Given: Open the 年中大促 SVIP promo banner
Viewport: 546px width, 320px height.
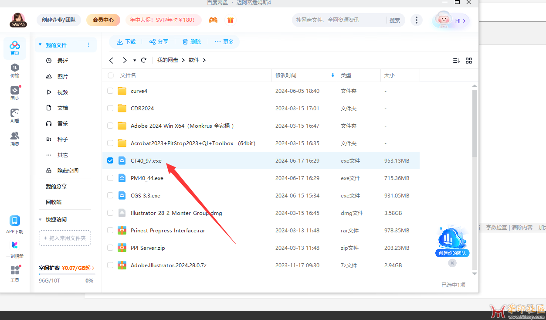Looking at the screenshot, I should [x=163, y=20].
